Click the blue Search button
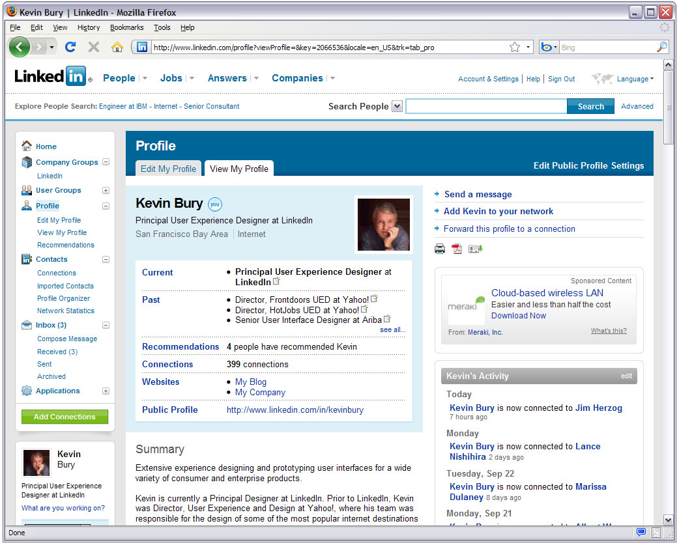 pos(590,106)
